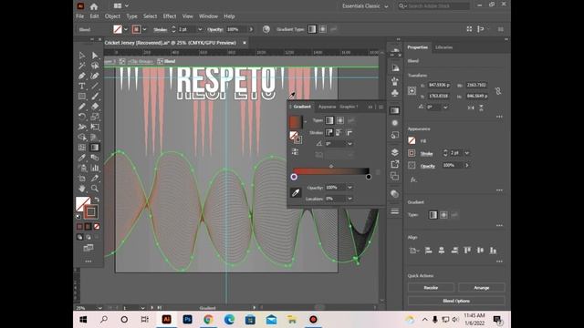Open the Object menu
The width and height of the screenshot is (584, 328).
point(112,16)
